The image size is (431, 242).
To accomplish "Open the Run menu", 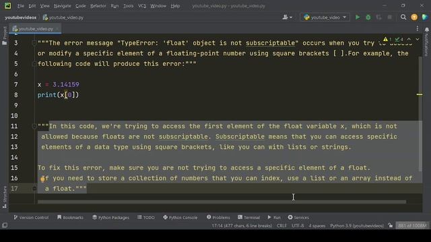I will 114,6.
